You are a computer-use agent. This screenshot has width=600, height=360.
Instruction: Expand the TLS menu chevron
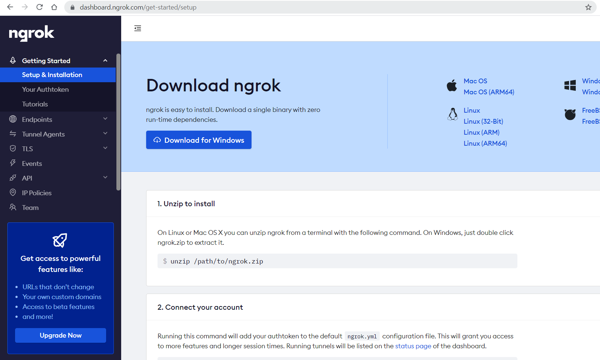coord(105,148)
